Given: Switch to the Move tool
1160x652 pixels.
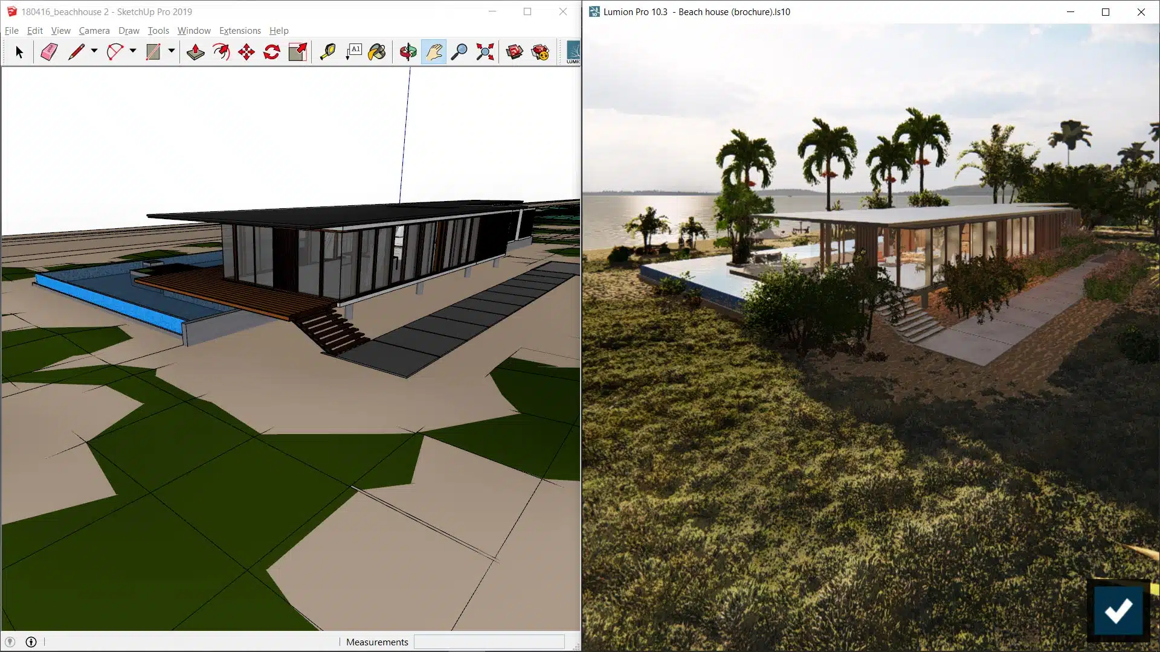Looking at the screenshot, I should click(x=245, y=52).
